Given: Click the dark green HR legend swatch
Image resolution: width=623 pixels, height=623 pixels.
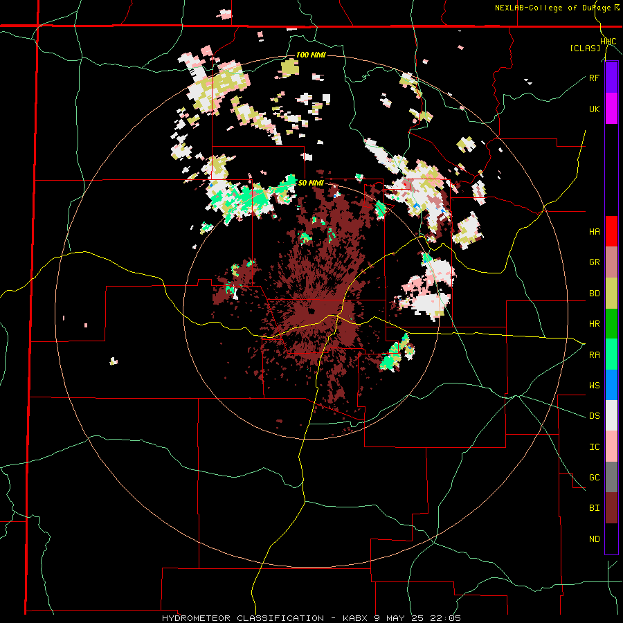Looking at the screenshot, I should [x=611, y=324].
